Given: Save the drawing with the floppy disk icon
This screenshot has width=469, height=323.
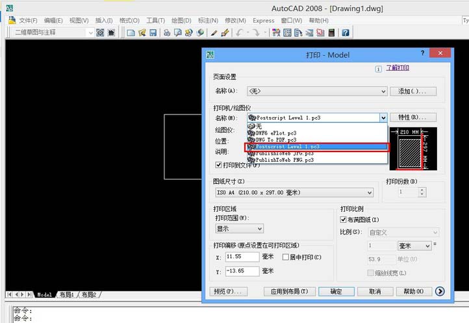Looking at the screenshot, I should [x=153, y=32].
